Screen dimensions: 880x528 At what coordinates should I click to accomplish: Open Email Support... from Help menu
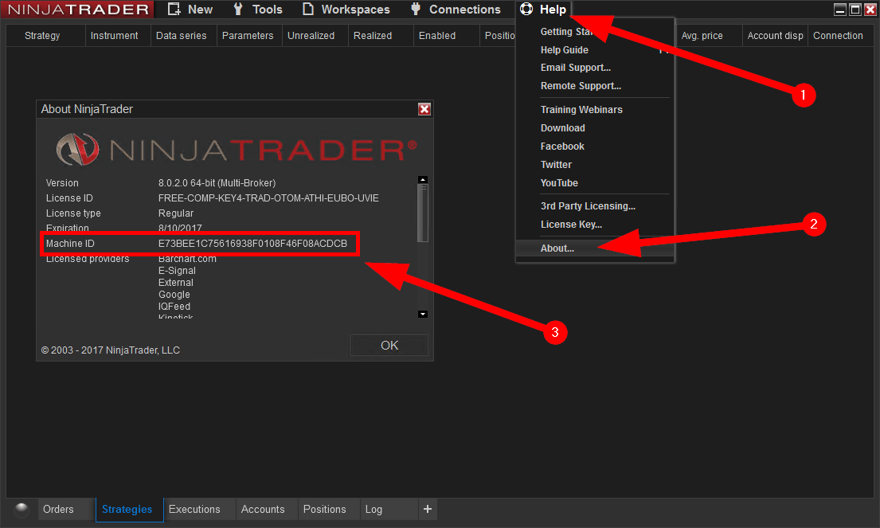tap(576, 68)
